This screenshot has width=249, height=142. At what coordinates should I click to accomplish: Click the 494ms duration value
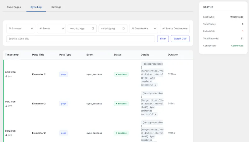tap(171, 133)
